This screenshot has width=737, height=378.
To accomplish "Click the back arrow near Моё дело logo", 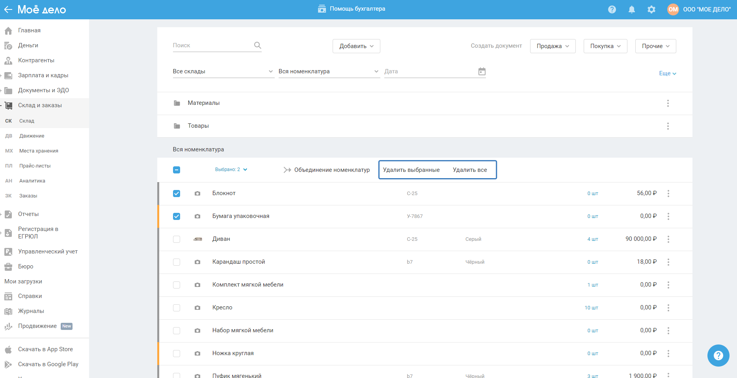I will (8, 9).
